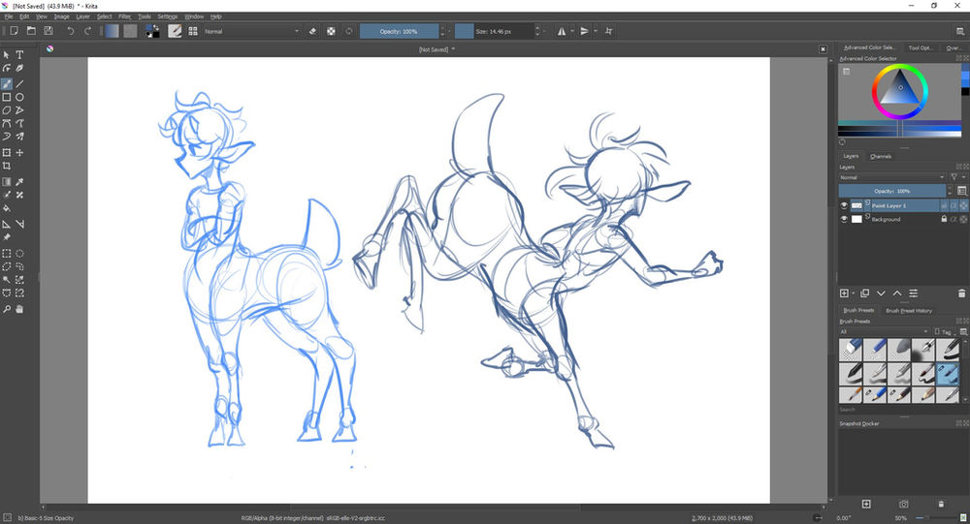Add a new paint layer
This screenshot has width=970, height=524.
point(844,293)
